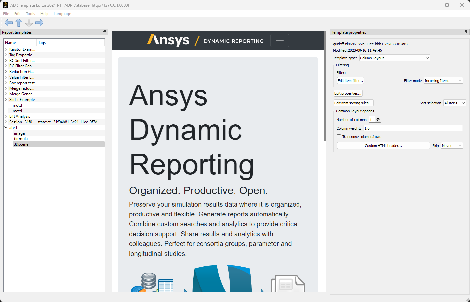Increase the Number of columns value

(378, 118)
